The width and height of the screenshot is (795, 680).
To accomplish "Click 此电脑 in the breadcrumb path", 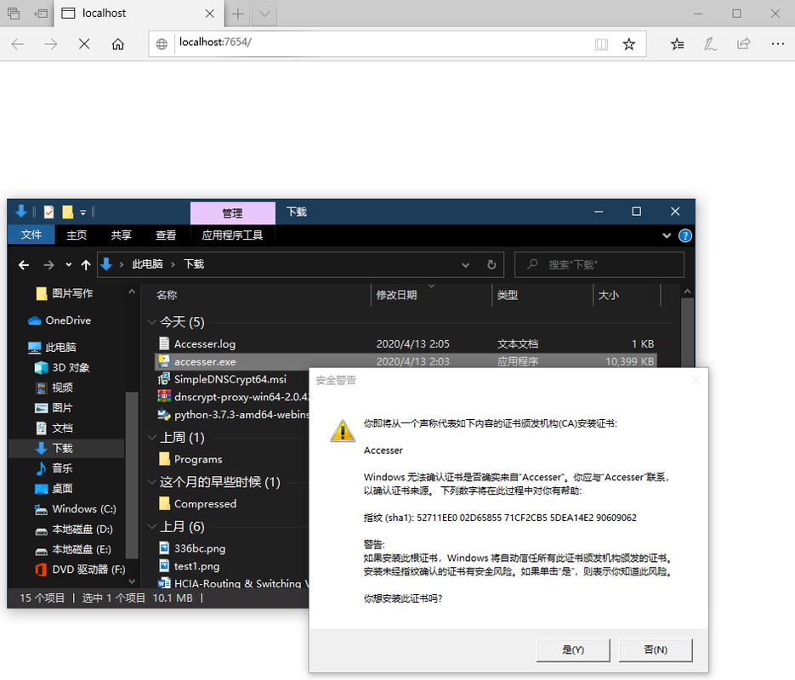I will tap(147, 264).
